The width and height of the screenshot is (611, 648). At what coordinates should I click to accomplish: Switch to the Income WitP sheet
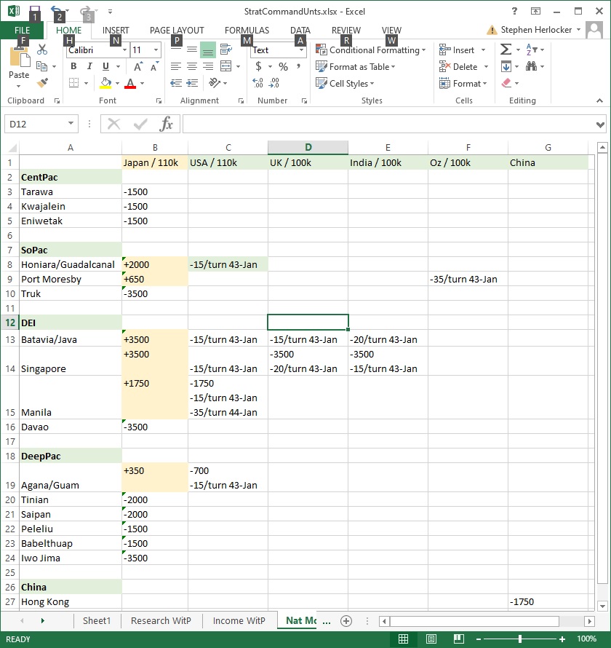[239, 621]
